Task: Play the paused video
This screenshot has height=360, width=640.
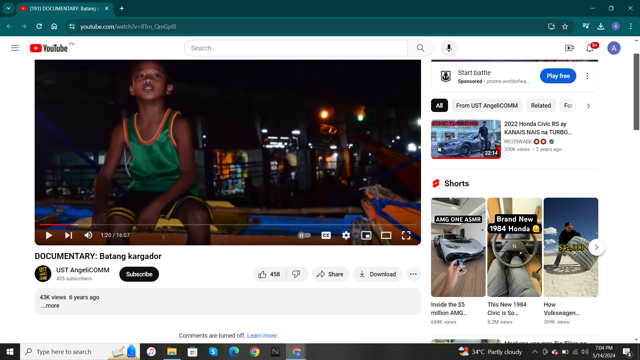Action: tap(49, 235)
